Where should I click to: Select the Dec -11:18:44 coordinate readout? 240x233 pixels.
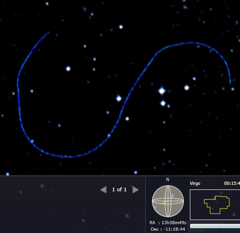pyautogui.click(x=168, y=229)
